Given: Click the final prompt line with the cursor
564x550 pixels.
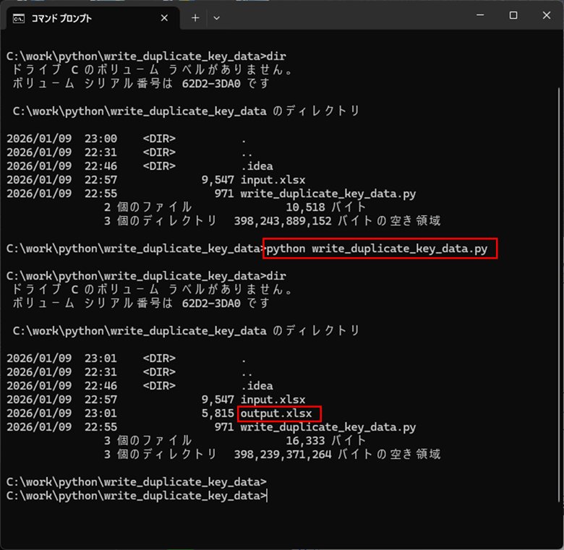Looking at the screenshot, I should coord(136,496).
